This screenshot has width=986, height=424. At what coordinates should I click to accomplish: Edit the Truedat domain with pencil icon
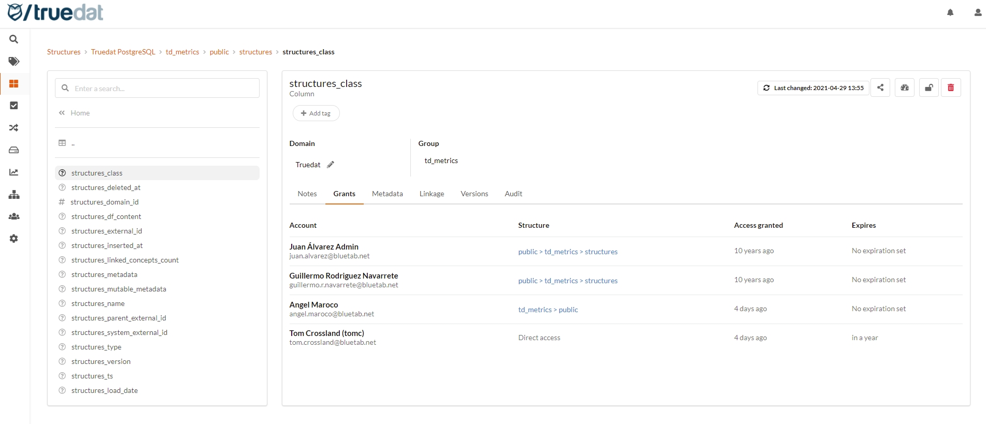tap(331, 165)
